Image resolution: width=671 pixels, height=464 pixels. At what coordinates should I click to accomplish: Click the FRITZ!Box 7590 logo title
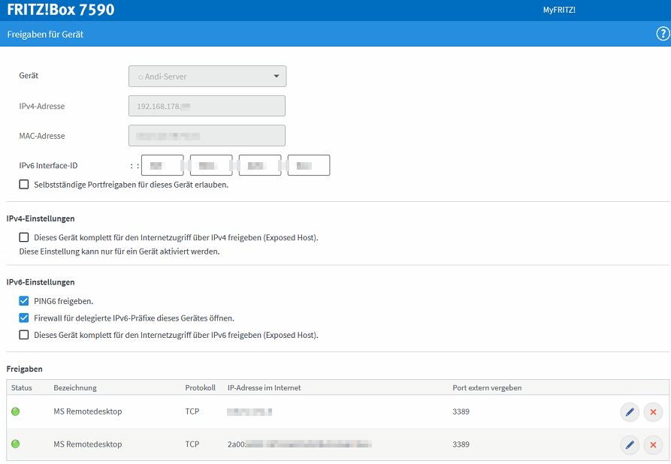click(x=61, y=10)
